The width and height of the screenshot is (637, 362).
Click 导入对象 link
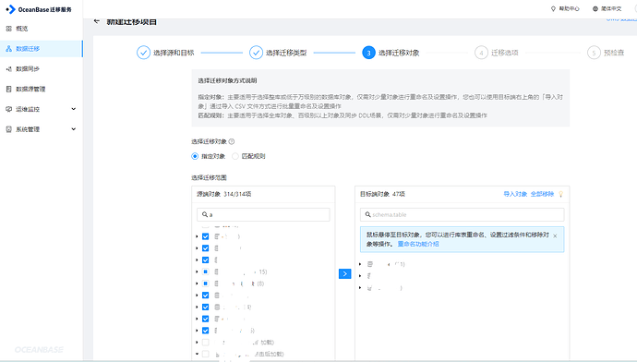point(515,194)
